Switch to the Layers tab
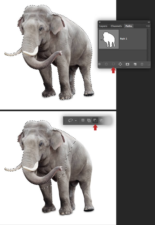The width and height of the screenshot is (155, 225). [103, 26]
